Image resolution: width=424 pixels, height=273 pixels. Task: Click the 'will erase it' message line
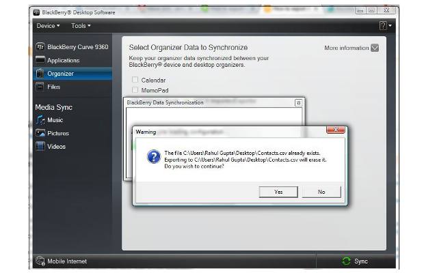246,160
